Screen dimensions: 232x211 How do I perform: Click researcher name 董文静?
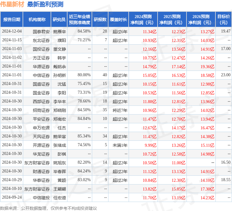[59, 49]
